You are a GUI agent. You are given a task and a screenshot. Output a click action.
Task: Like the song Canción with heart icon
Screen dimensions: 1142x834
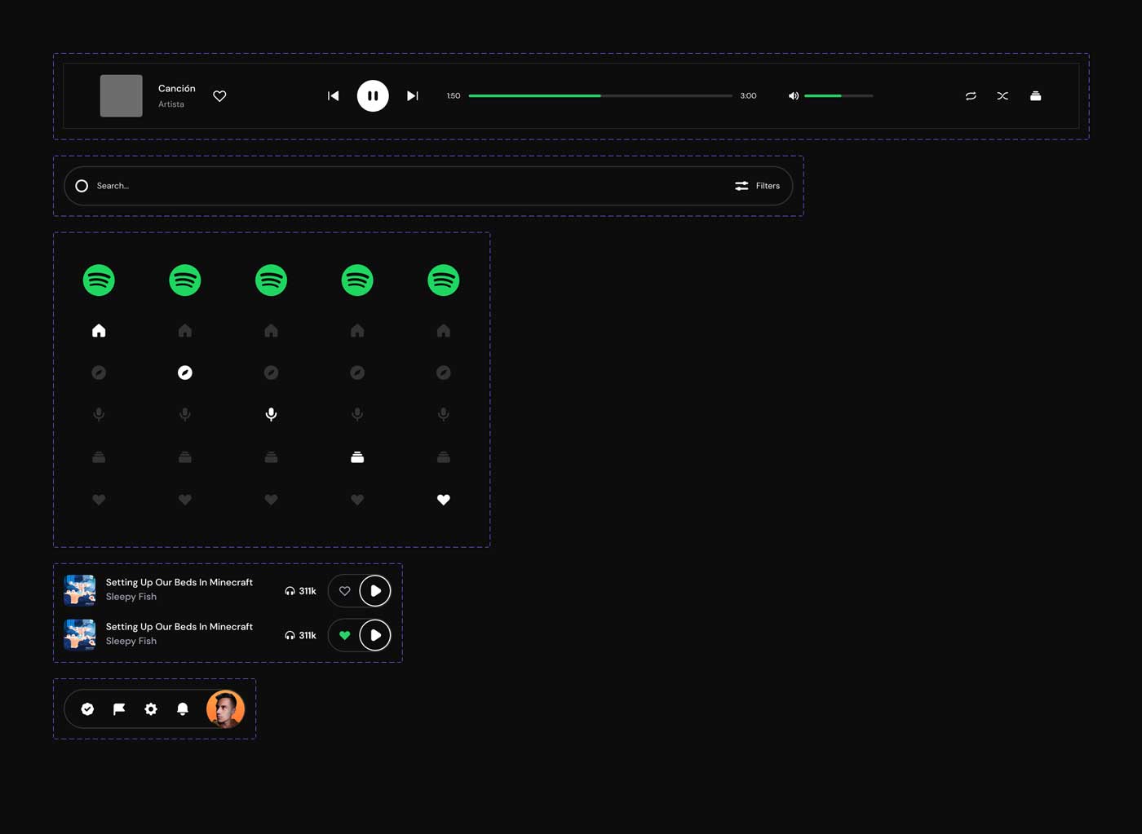tap(219, 96)
